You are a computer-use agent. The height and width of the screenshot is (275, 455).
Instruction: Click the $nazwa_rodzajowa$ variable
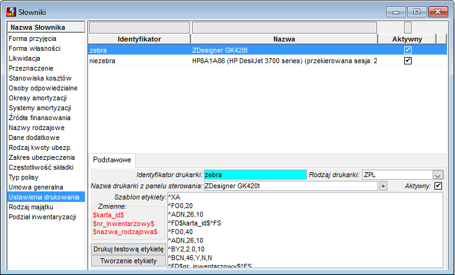coord(125,232)
